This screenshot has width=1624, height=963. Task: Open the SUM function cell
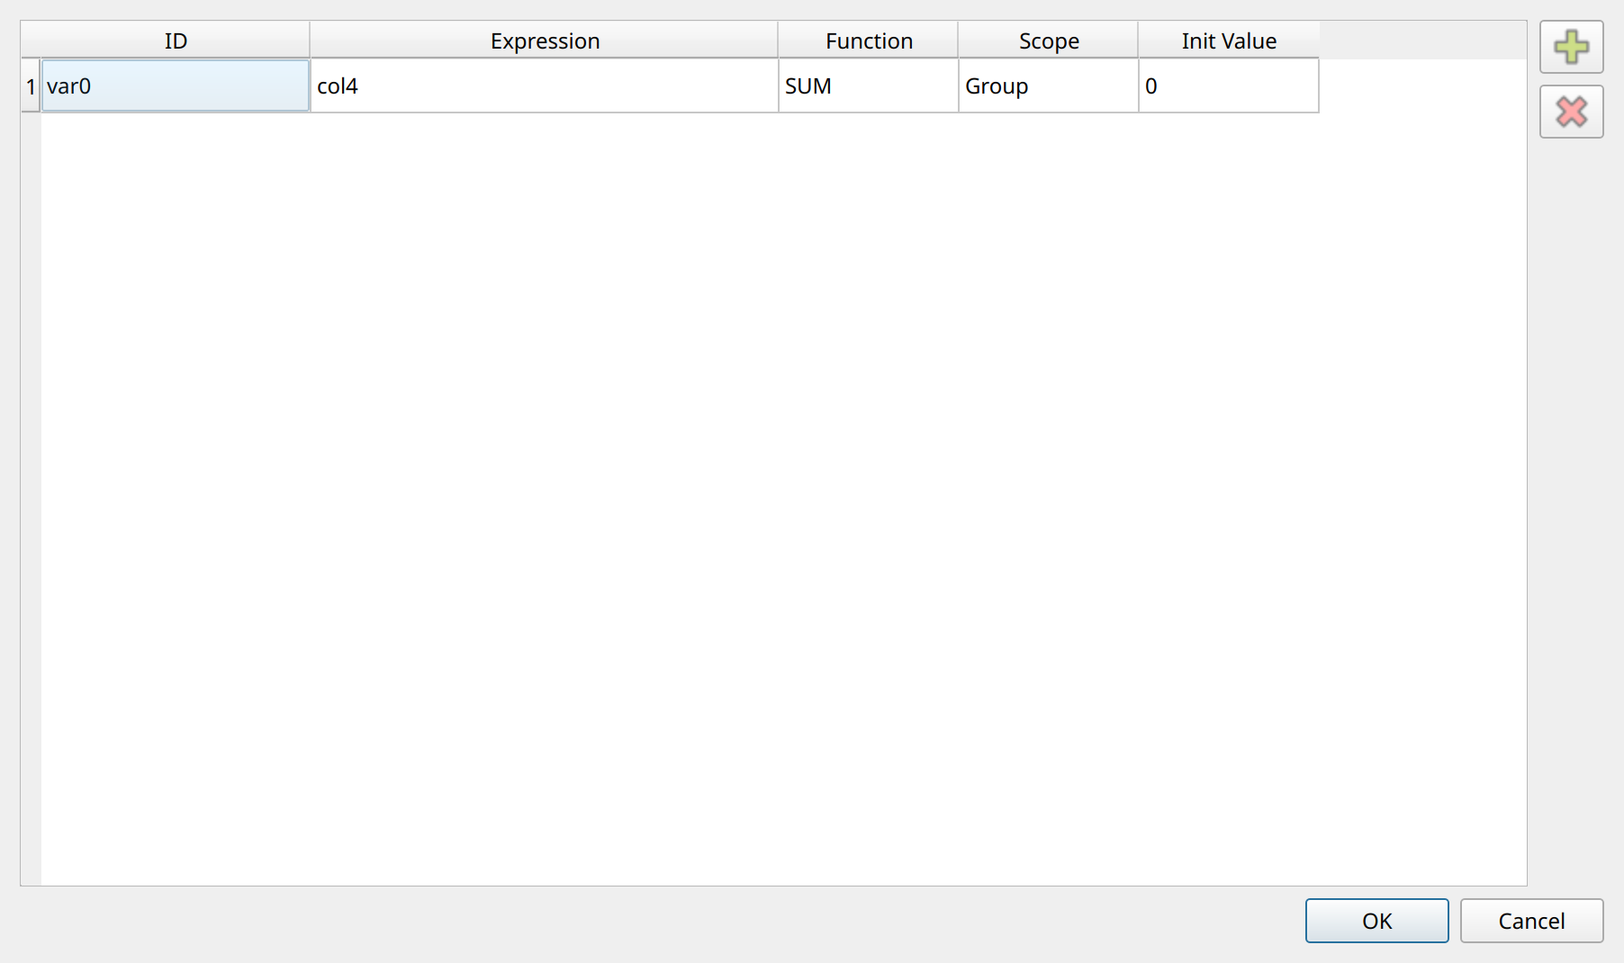(x=869, y=86)
